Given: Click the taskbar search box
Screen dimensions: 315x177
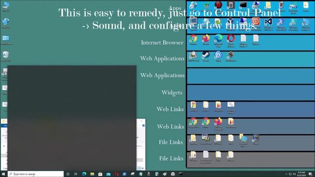Looking at the screenshot, I should [36, 174].
